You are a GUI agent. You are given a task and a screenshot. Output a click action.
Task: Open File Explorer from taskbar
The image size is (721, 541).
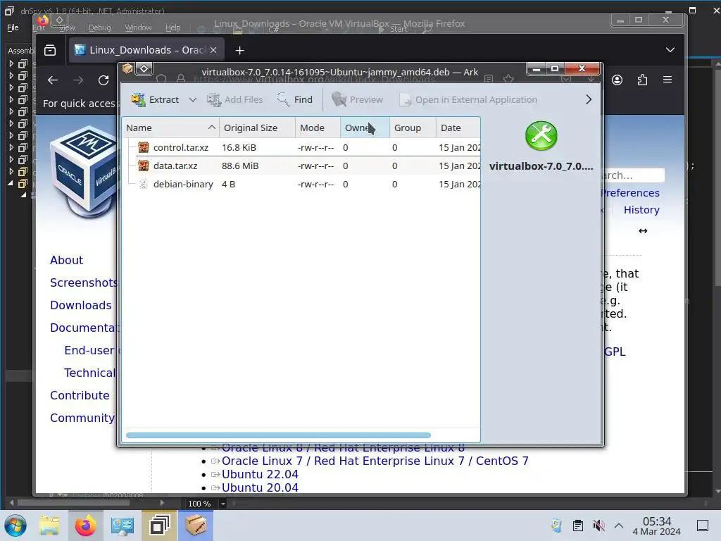click(49, 526)
